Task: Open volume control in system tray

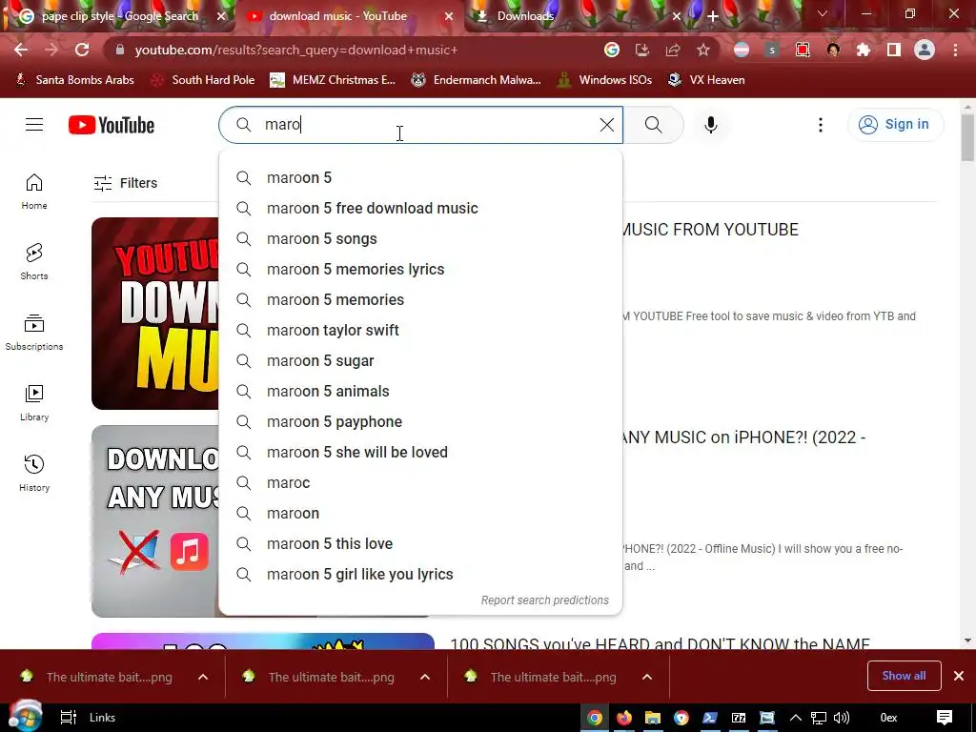Action: click(x=842, y=718)
